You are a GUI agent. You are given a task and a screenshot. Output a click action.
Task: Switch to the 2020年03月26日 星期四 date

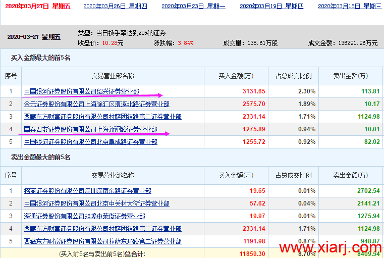[x=116, y=6]
